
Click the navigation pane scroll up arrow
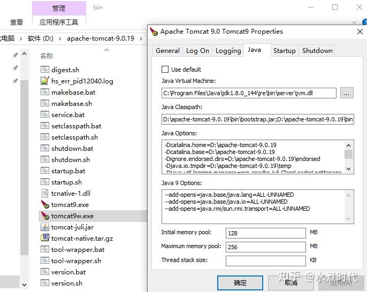pos(25,54)
